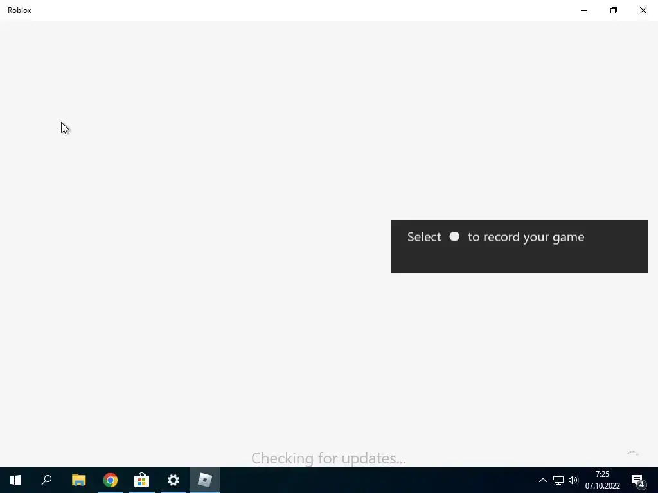This screenshot has height=493, width=658.
Task: Select the Roblox taskbar icon
Action: (205, 480)
